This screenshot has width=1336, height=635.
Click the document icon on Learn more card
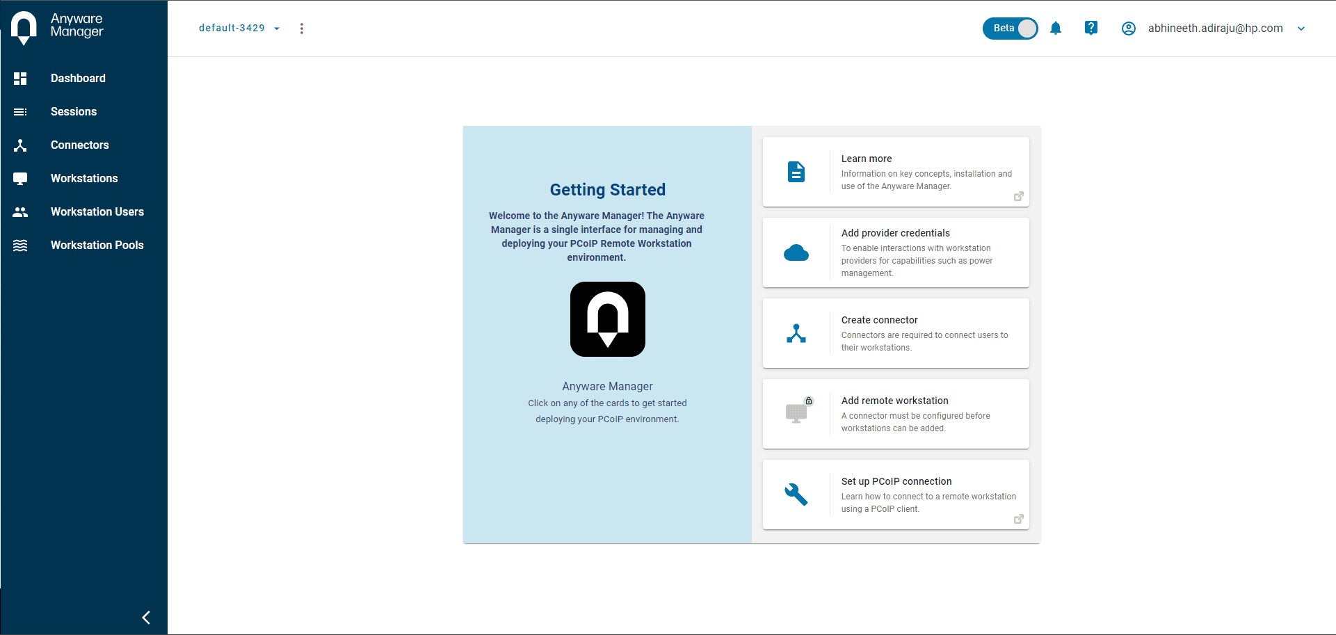796,172
